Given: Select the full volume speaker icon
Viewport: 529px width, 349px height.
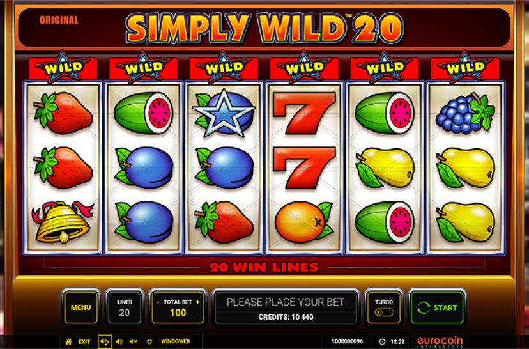Looking at the screenshot, I should pos(105,341).
